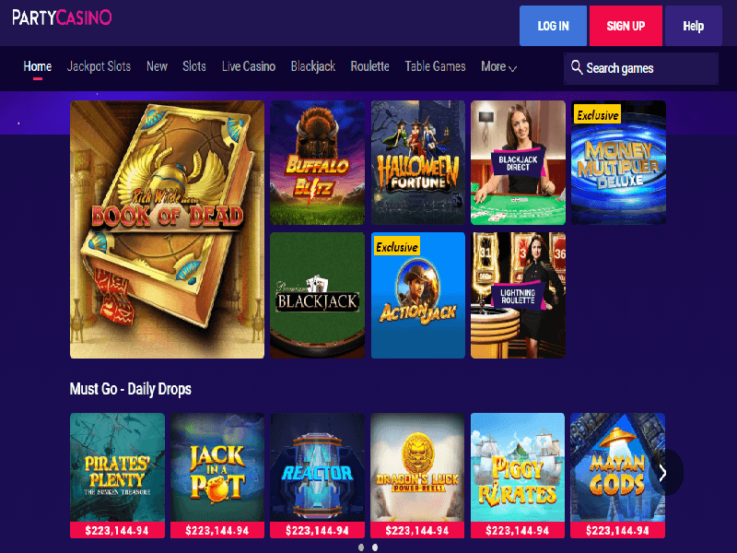Click the LOG IN button
The image size is (737, 553).
pyautogui.click(x=553, y=26)
